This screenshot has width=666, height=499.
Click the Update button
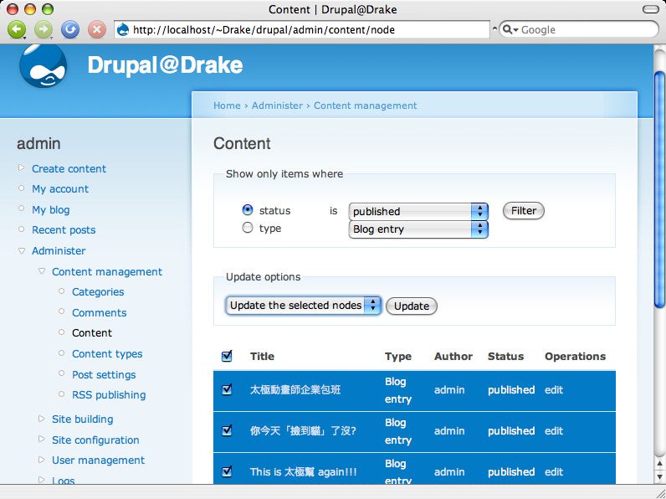point(411,306)
